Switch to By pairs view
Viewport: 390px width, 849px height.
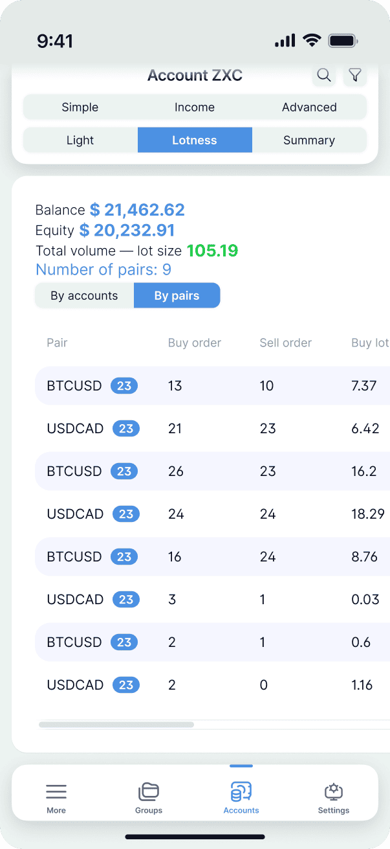tap(177, 296)
